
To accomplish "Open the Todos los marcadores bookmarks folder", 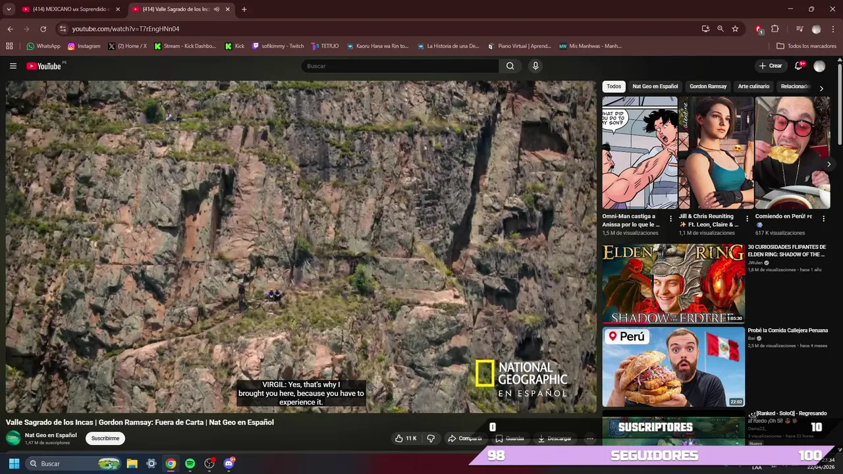I will pyautogui.click(x=807, y=46).
